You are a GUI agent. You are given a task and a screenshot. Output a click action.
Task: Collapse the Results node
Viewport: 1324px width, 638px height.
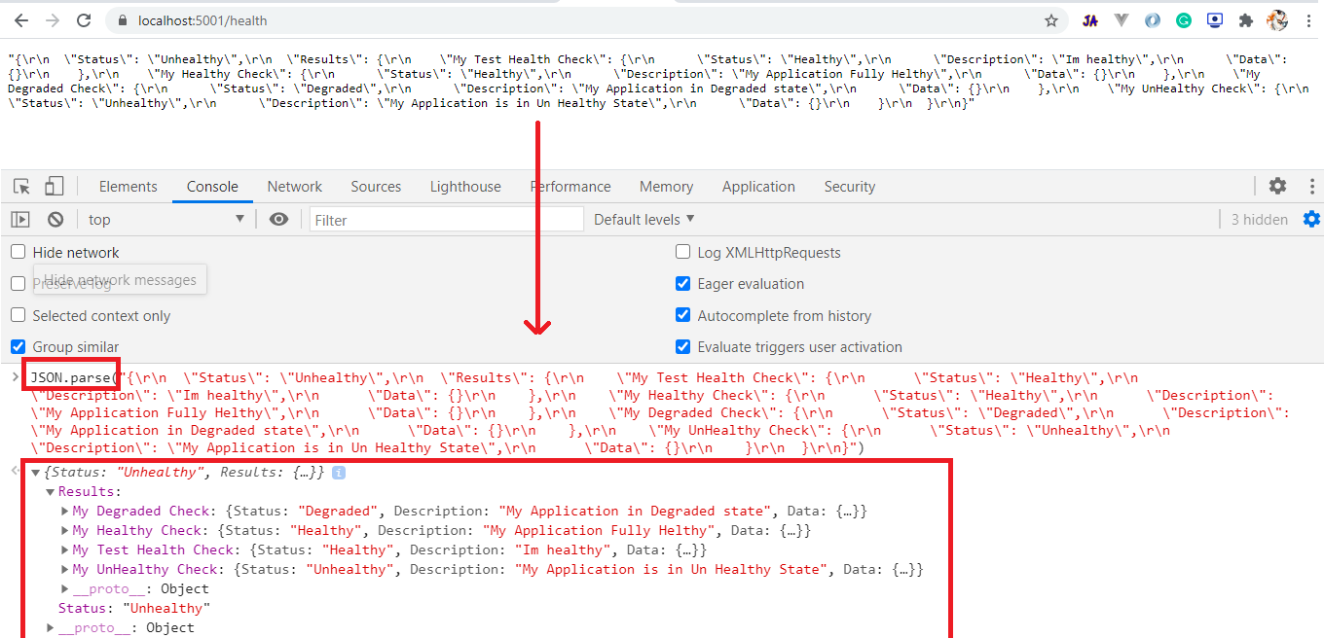51,492
